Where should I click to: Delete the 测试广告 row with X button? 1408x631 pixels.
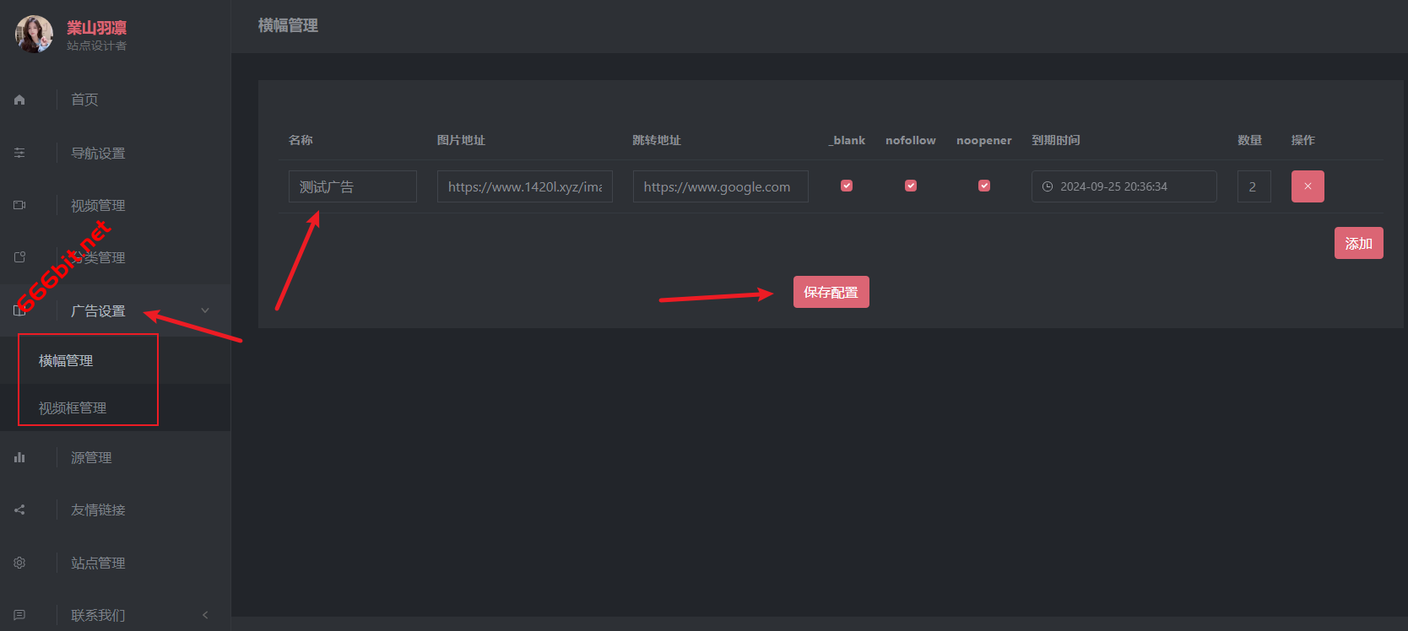click(1308, 186)
